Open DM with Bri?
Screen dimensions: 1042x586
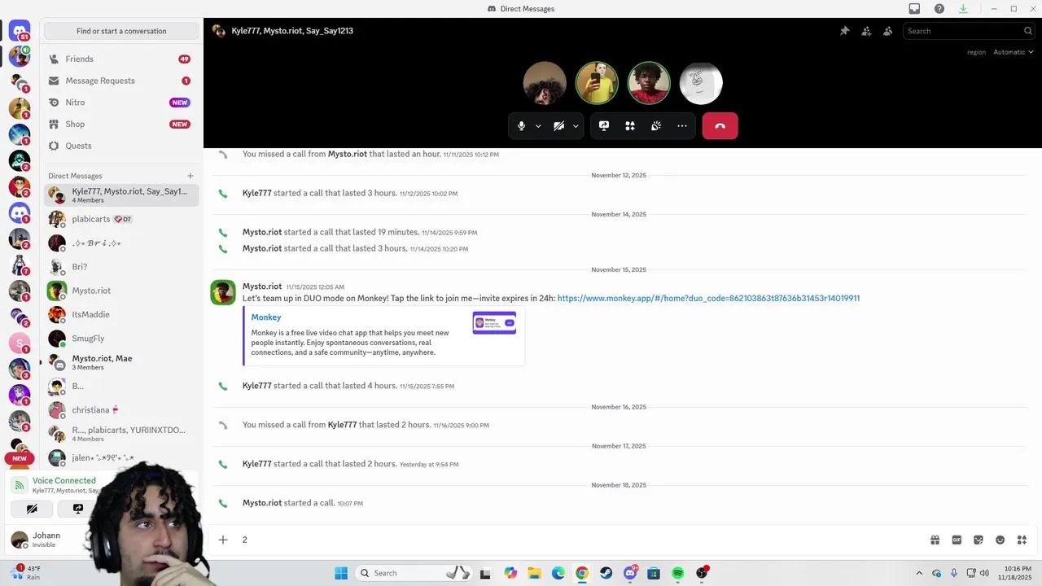(x=121, y=267)
